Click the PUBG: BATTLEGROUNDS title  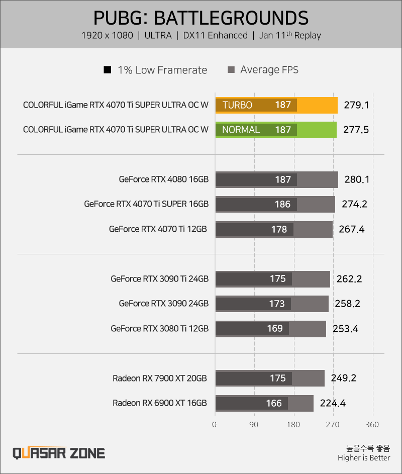(200, 18)
